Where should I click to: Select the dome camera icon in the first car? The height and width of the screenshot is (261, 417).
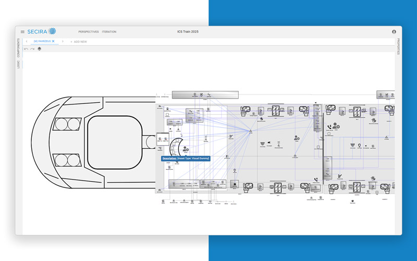263,144
